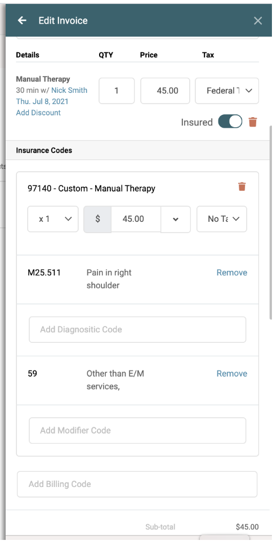Image resolution: width=277 pixels, height=545 pixels.
Task: Open the x 1 quantity dropdown
Action: 53,219
